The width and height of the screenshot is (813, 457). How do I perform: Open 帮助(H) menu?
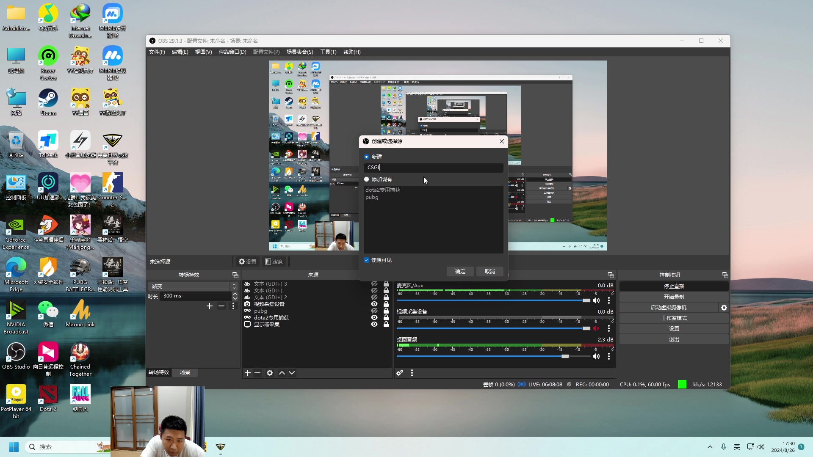pos(352,52)
